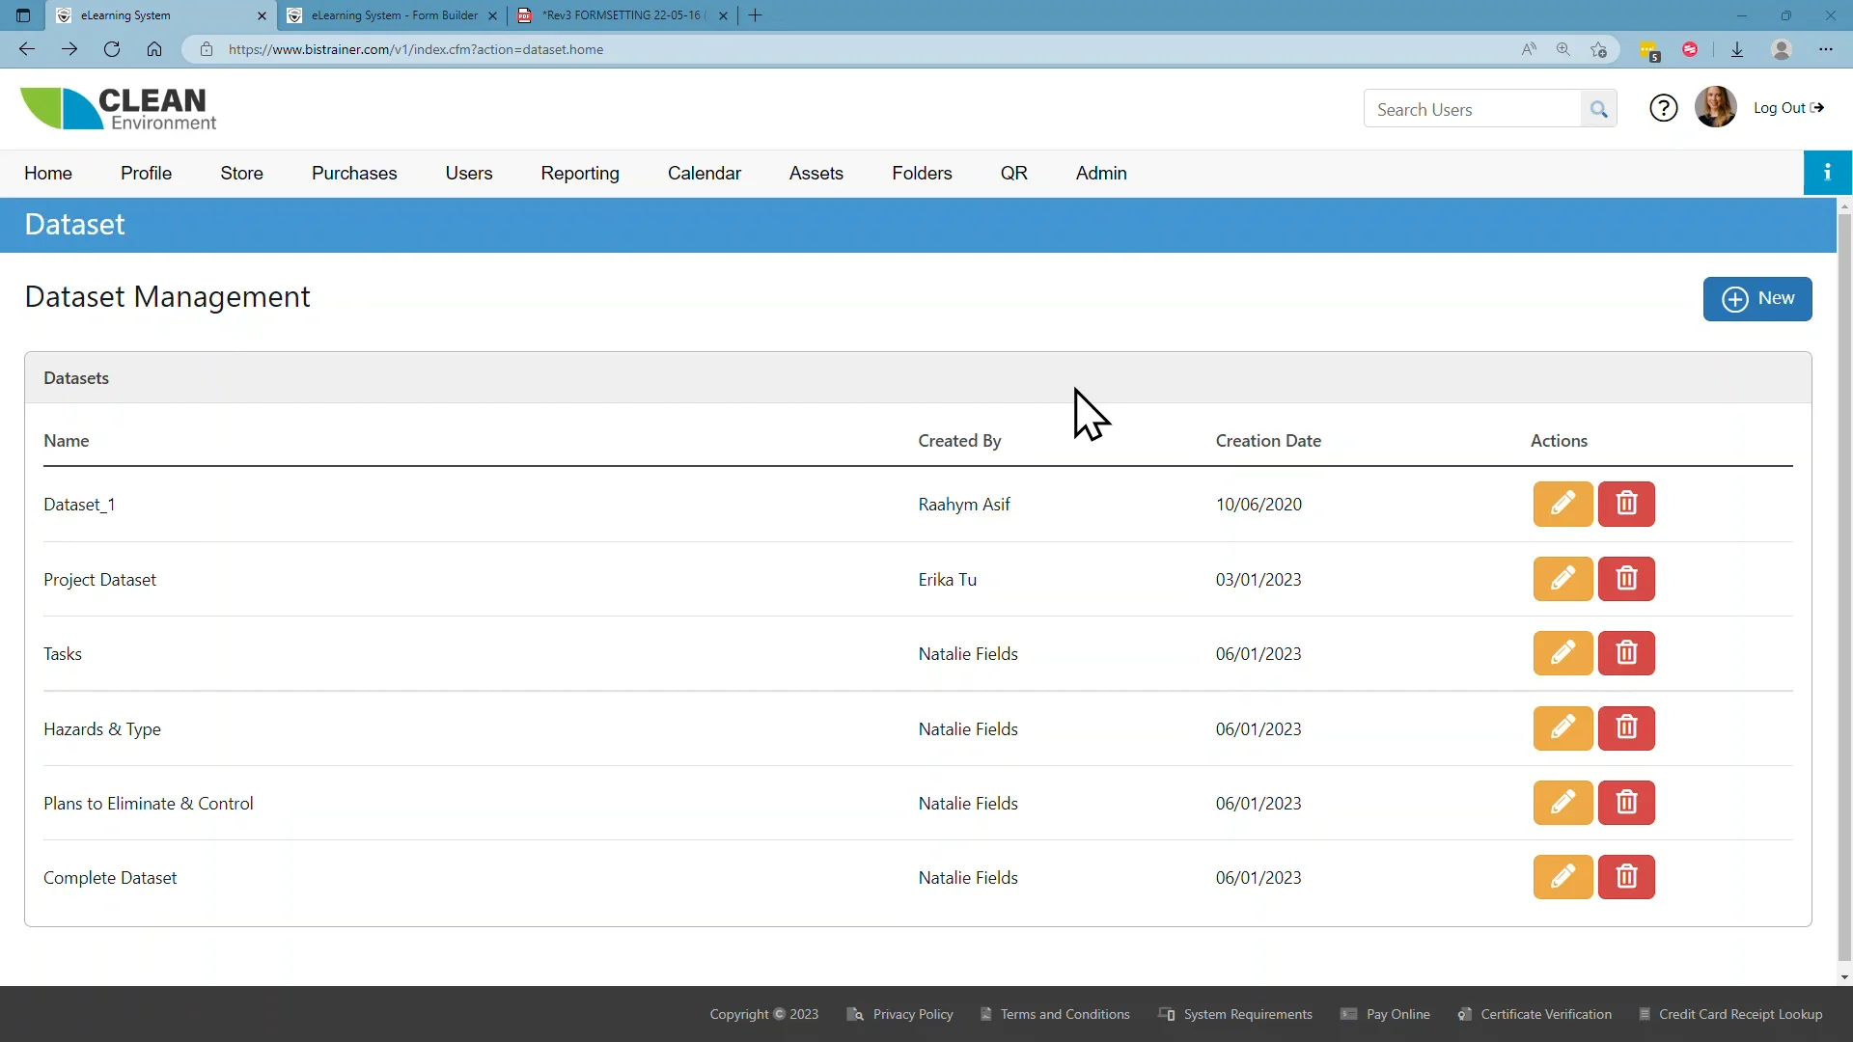The height and width of the screenshot is (1042, 1853).
Task: Go back using browser back arrow
Action: tap(26, 49)
